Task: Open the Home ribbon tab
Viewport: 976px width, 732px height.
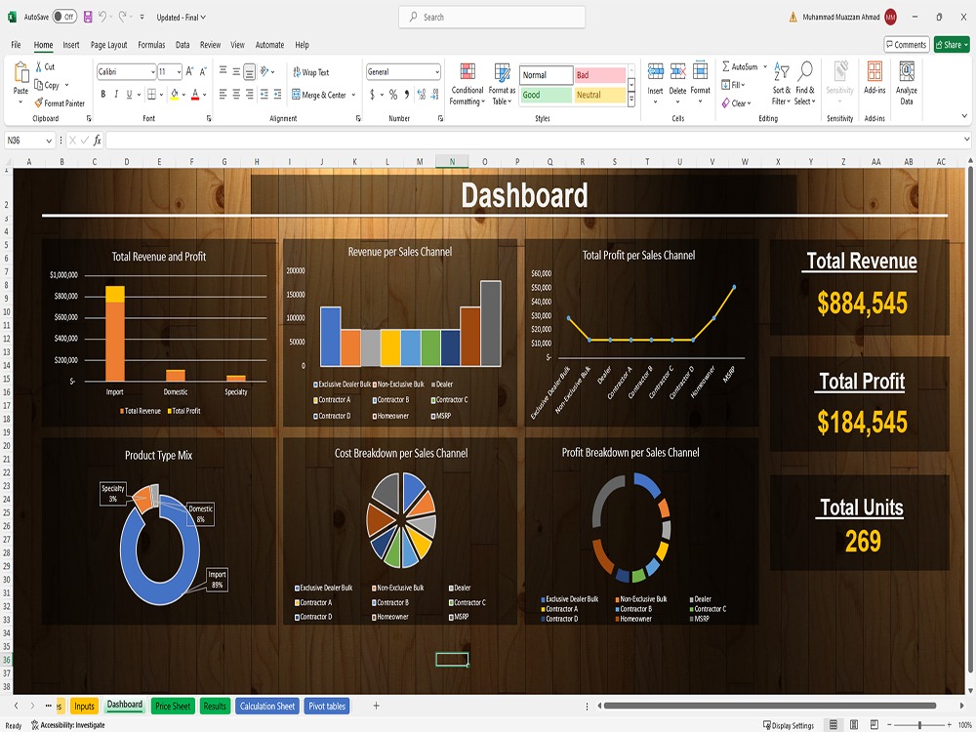Action: 43,45
